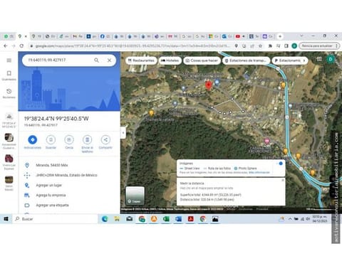Click the Reiniciar para actualizar button
Screen dimensions: 342x256
coord(319,46)
